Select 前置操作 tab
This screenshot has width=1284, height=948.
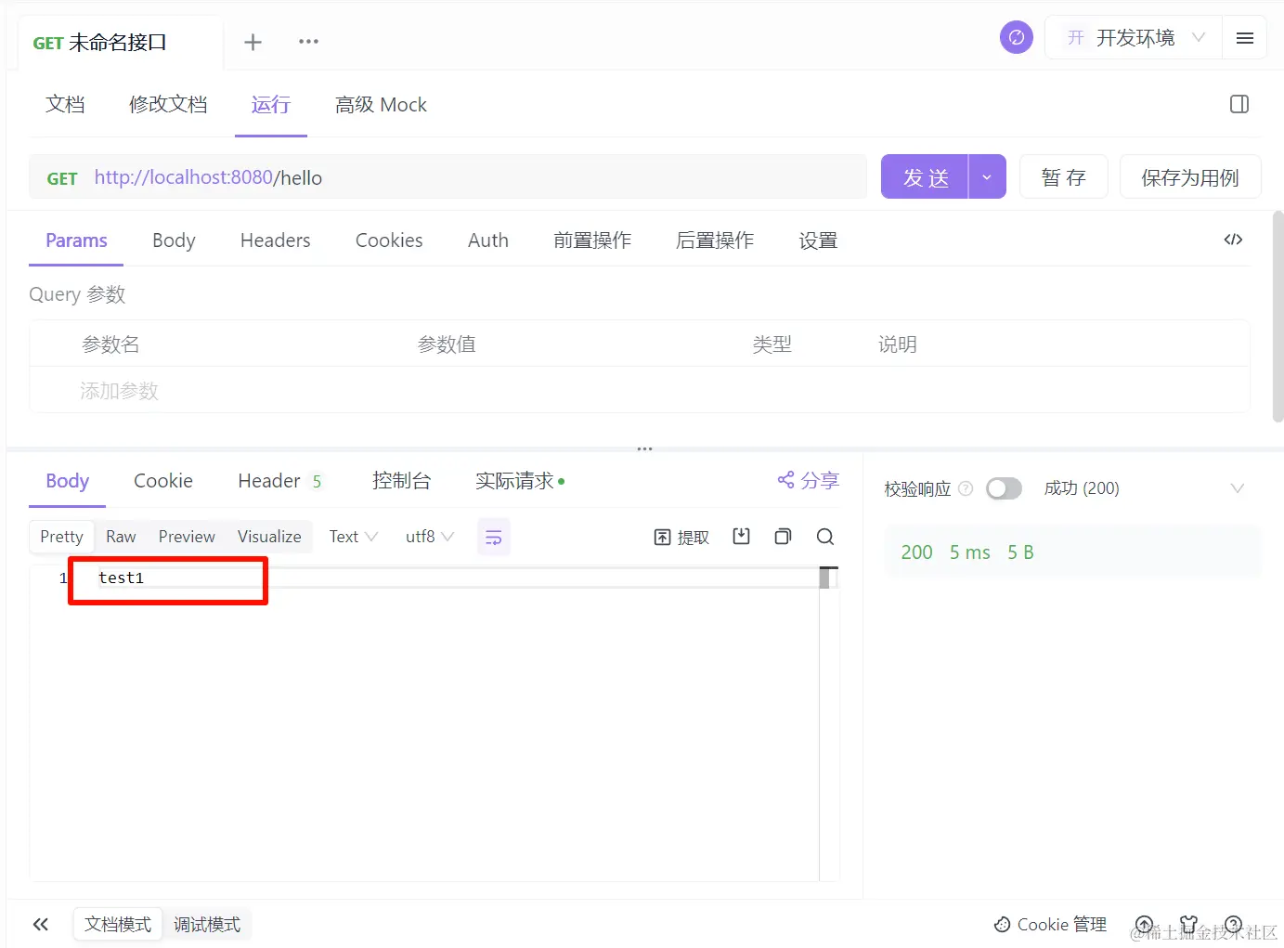(592, 240)
